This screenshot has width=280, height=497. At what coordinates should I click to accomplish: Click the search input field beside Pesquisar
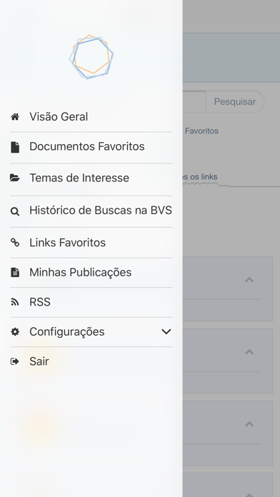(194, 101)
